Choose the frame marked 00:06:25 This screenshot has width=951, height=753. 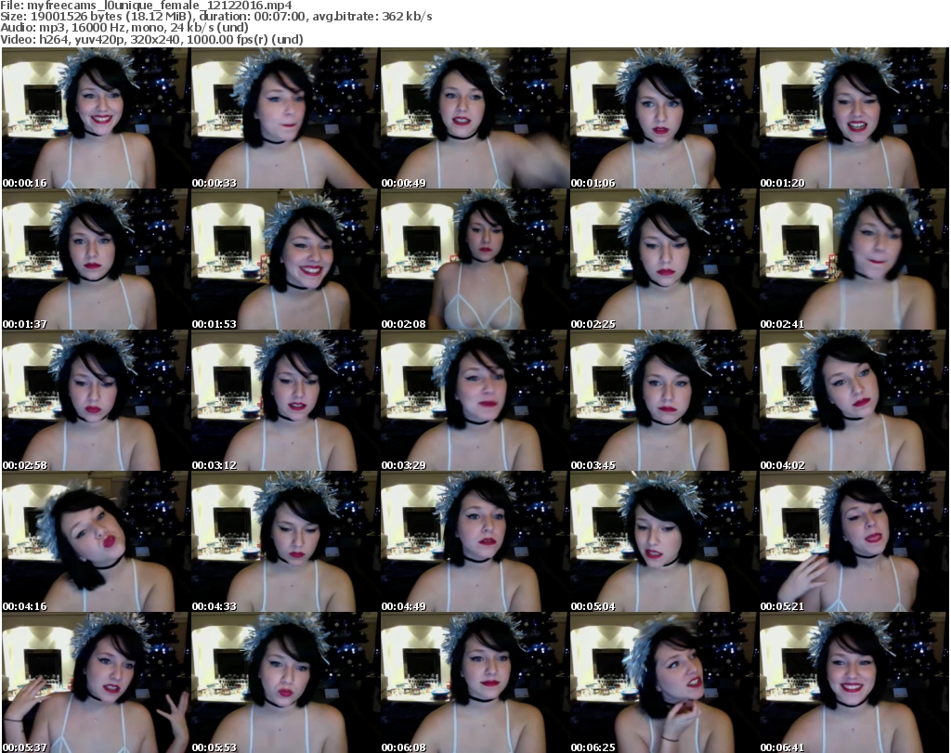tap(663, 682)
